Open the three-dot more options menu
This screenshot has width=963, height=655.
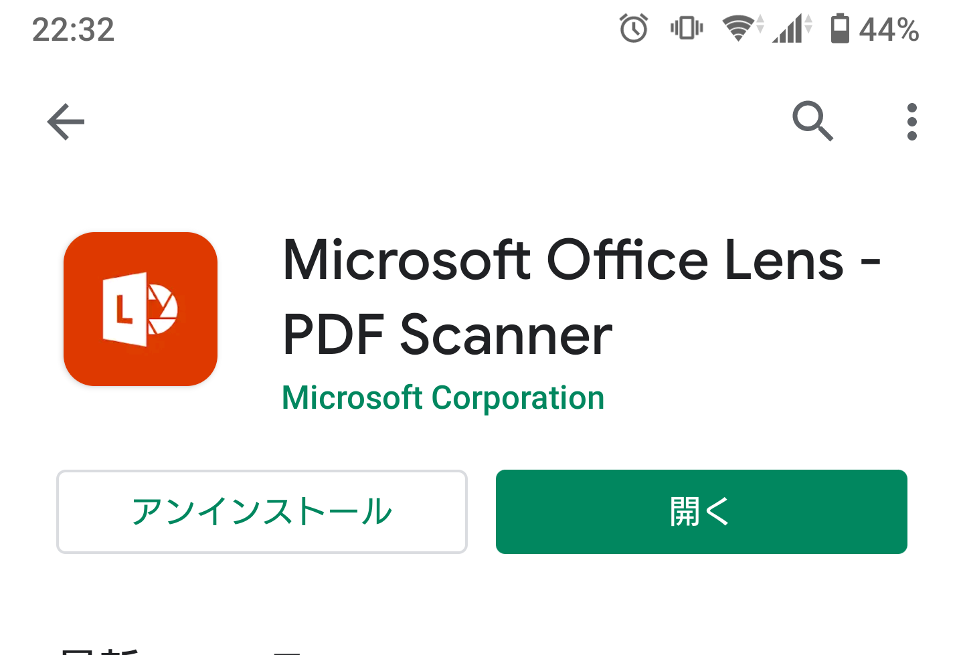911,122
